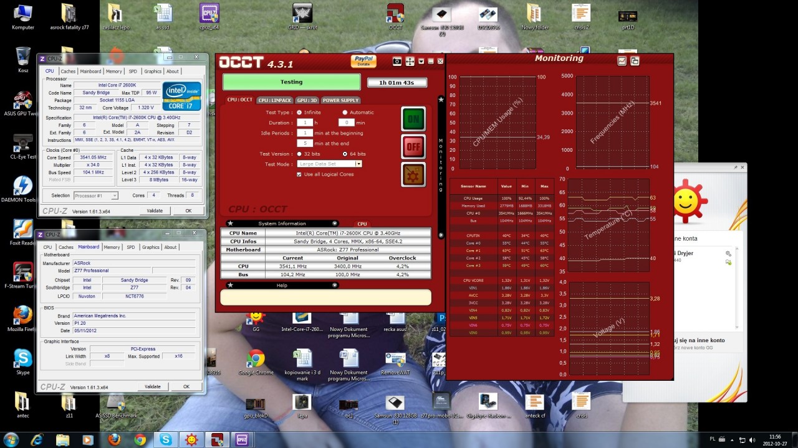Click the Firefox taskbar icon

click(x=114, y=439)
